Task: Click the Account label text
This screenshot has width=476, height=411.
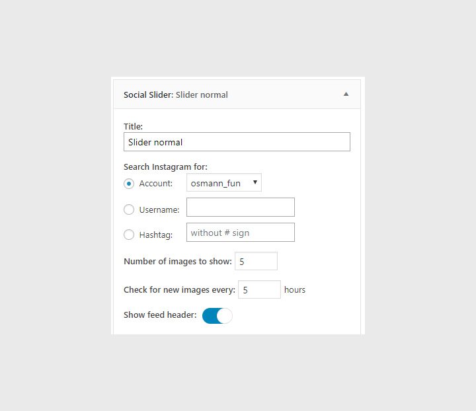Action: 156,184
